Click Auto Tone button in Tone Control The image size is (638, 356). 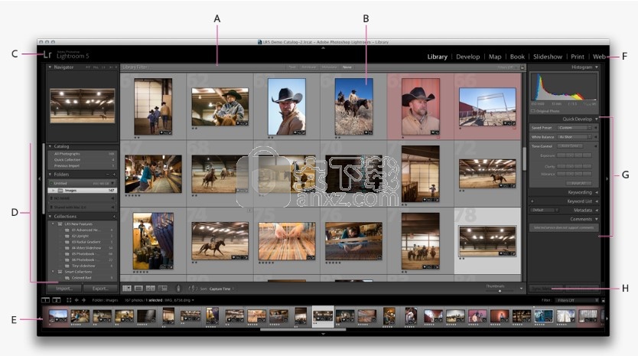coord(570,145)
